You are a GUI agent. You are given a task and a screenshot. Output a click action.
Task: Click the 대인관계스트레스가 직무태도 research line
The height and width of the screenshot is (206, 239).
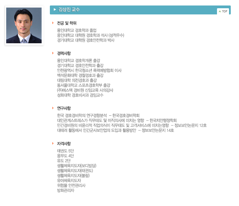coord(117,121)
